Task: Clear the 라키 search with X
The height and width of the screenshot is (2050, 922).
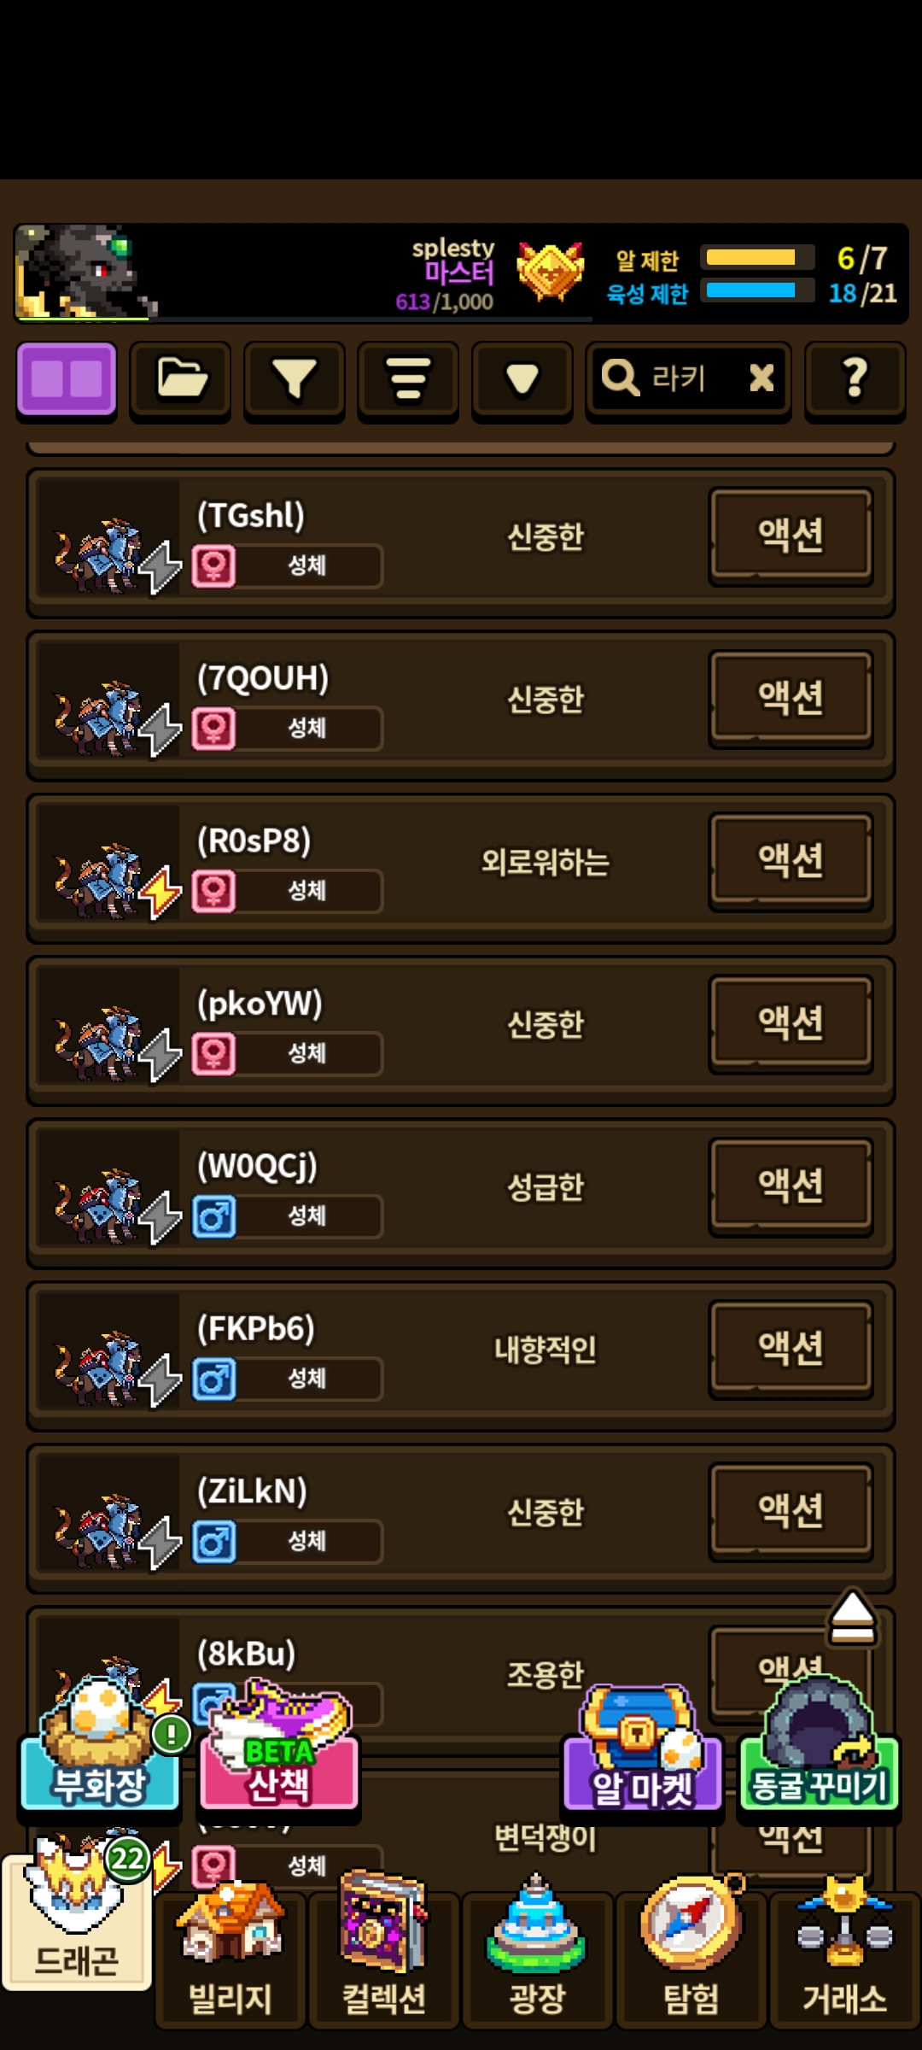Action: point(762,378)
